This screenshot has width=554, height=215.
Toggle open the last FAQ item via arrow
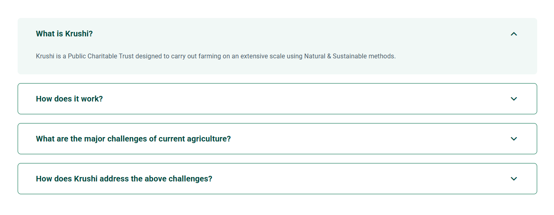(514, 179)
